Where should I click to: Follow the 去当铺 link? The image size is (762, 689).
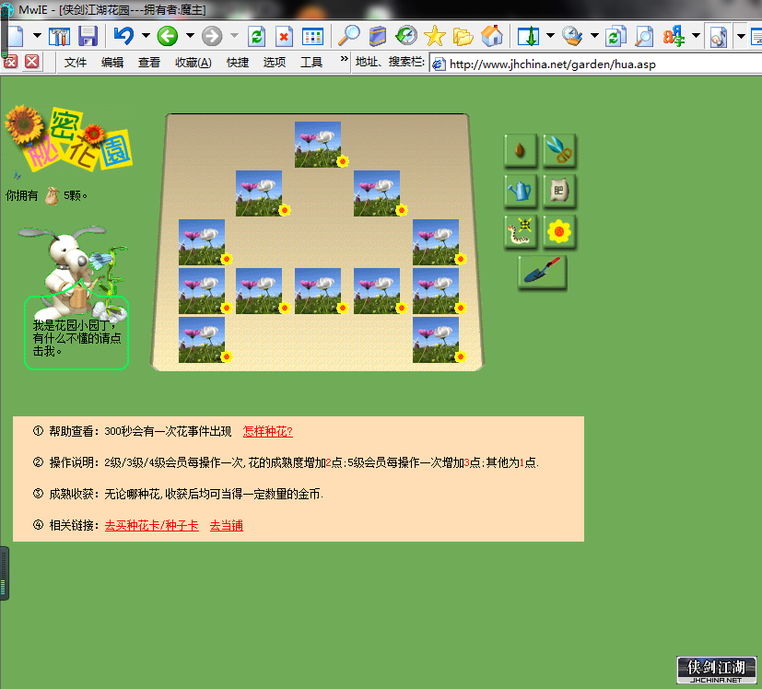(227, 526)
